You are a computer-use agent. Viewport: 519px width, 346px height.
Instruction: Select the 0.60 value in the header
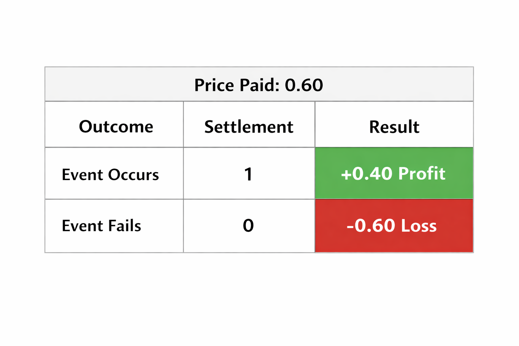304,85
